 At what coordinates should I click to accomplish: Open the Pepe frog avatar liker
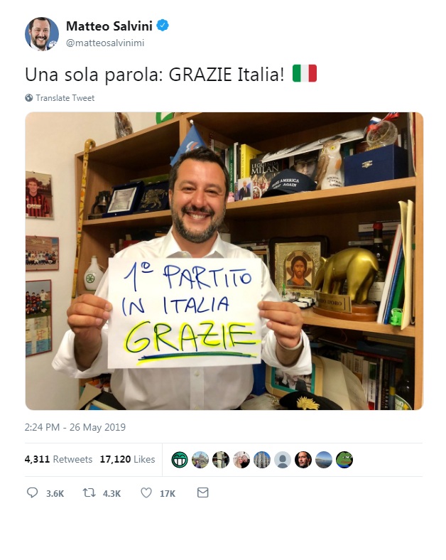coord(344,460)
